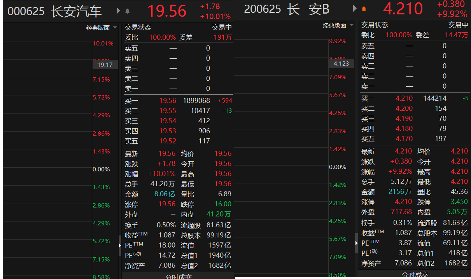Click the large 19.56 latest price header

[167, 11]
